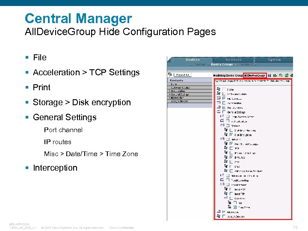This screenshot has width=308, height=231.
Task: Click the page icon beside CDP row
Action: (x=226, y=161)
